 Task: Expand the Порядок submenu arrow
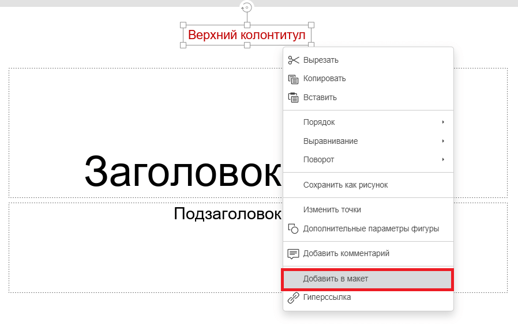click(443, 122)
